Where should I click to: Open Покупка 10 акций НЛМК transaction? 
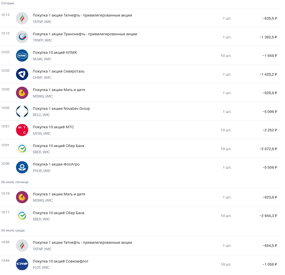coord(140,56)
